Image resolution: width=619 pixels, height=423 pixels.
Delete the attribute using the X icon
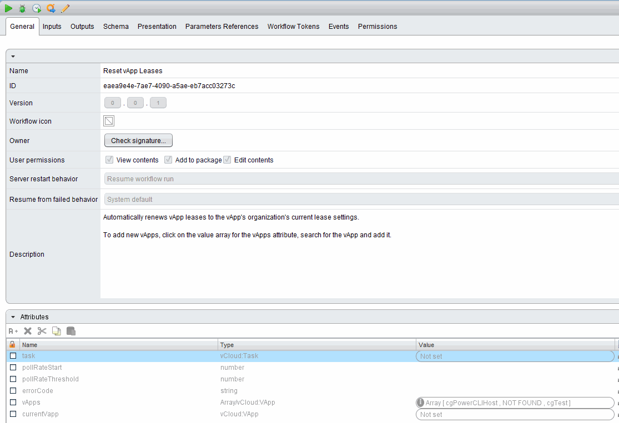(28, 331)
